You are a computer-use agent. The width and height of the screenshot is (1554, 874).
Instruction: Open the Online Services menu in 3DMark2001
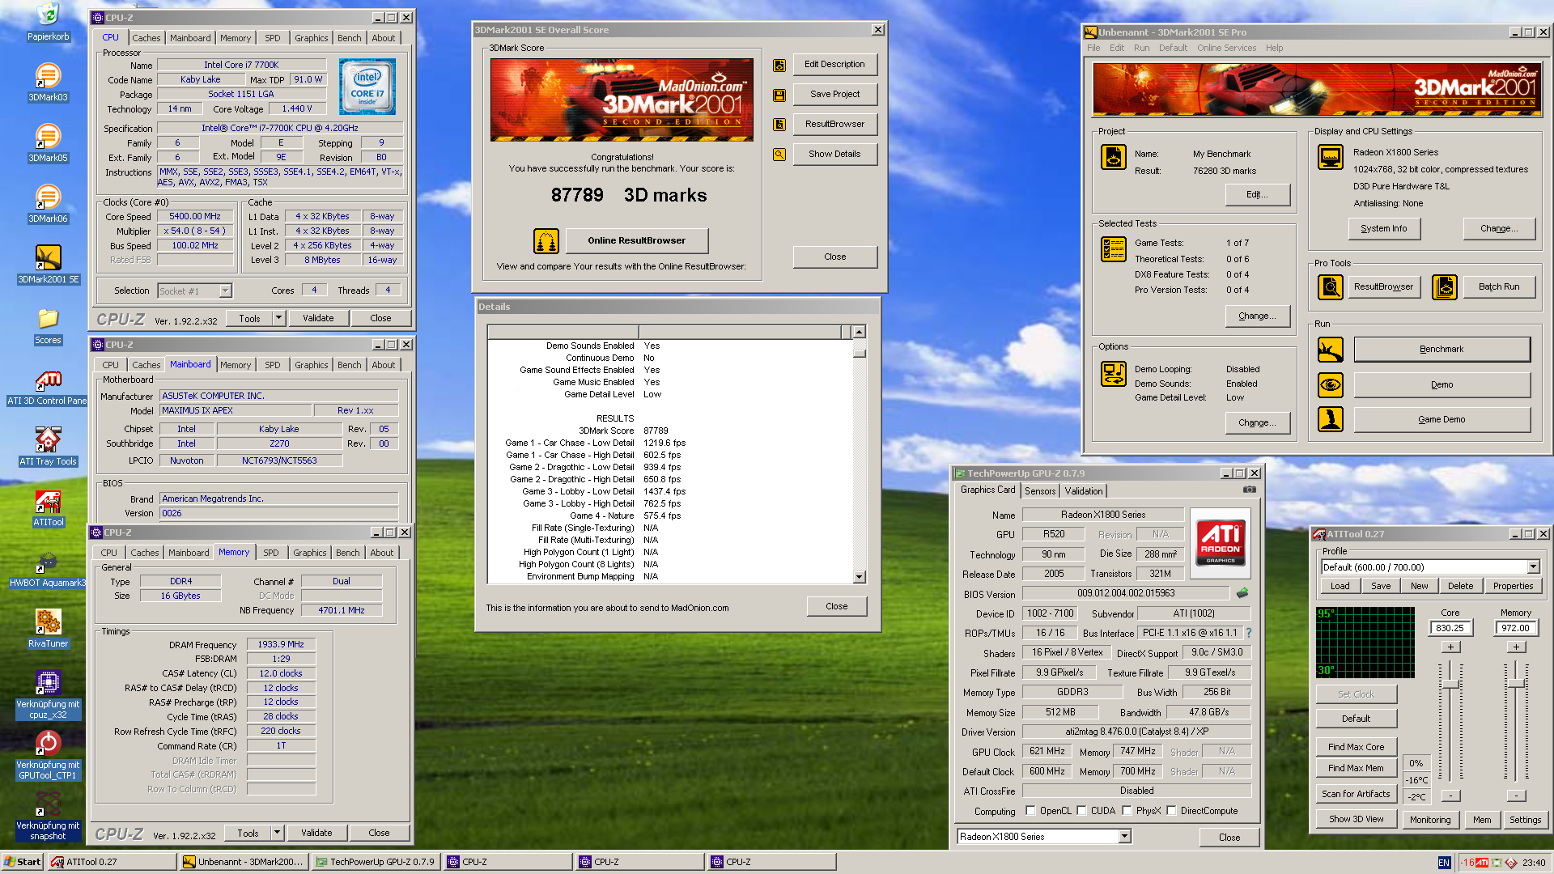(1226, 48)
